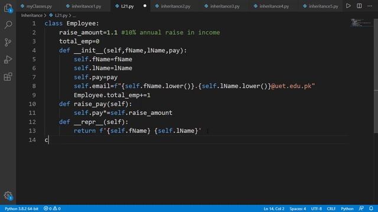Click the def __init__ line
This screenshot has width=378, height=212.
(123, 51)
